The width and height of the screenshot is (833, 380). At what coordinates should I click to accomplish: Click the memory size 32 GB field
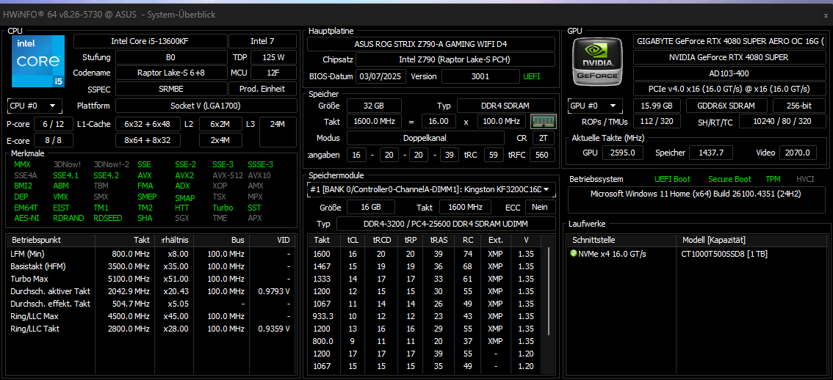pyautogui.click(x=374, y=106)
